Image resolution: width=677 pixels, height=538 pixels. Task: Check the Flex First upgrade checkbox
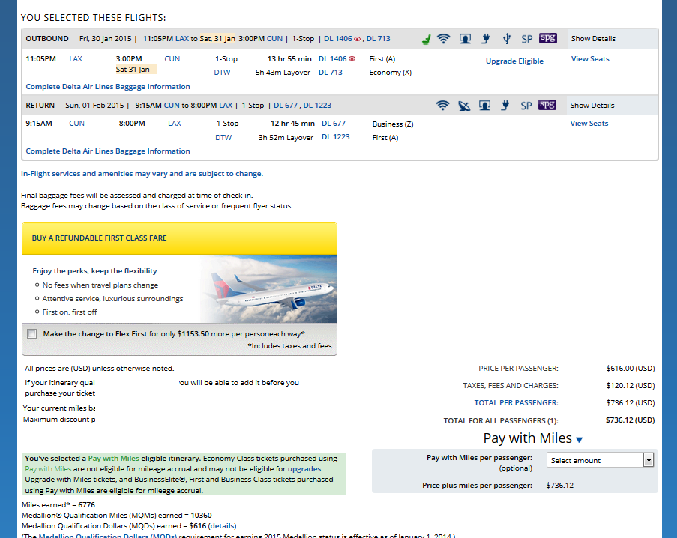[x=31, y=334]
